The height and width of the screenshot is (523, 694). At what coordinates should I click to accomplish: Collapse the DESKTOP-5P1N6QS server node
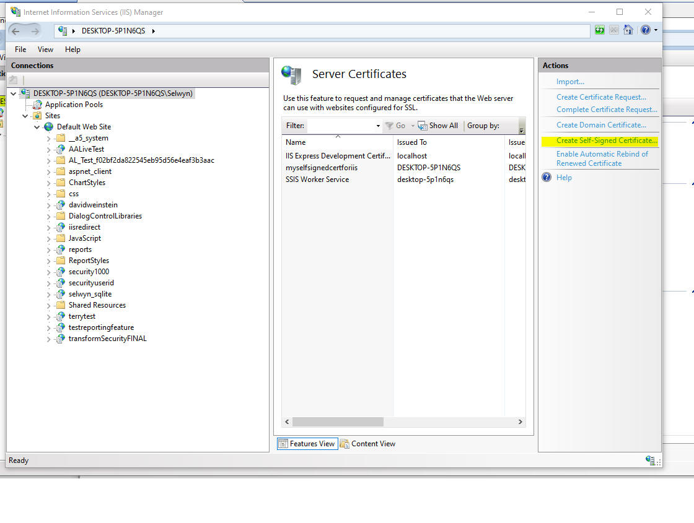[x=14, y=93]
